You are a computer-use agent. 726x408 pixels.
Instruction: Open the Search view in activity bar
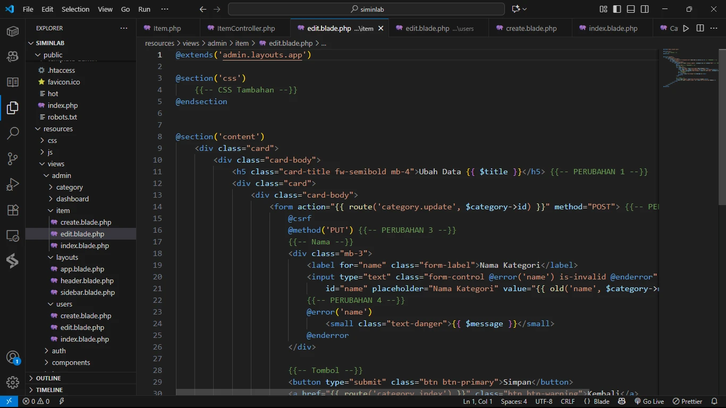point(13,133)
